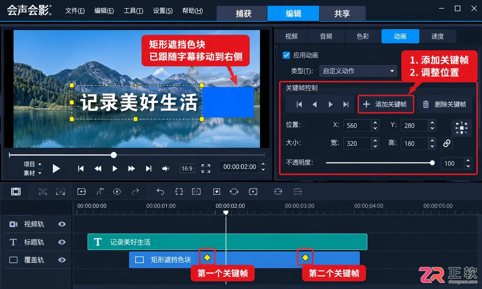Screen dimensions: 482x289
Task: Click the large Play button under preview
Action: click(x=56, y=168)
